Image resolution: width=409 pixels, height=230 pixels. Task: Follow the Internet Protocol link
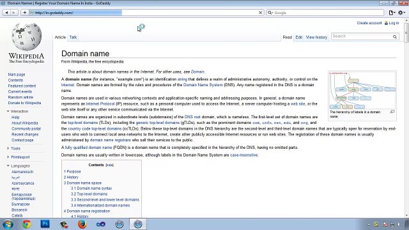100,103
